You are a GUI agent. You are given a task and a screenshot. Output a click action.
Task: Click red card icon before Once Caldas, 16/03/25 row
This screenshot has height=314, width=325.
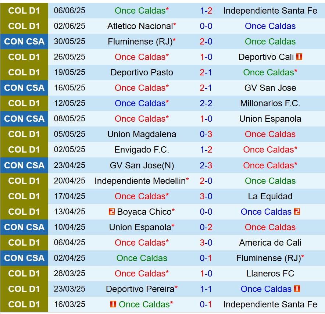[x=113, y=304]
